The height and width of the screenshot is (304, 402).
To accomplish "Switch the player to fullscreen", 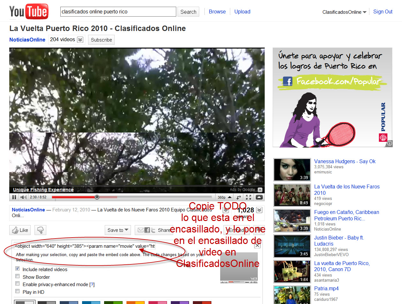I will tap(249, 197).
